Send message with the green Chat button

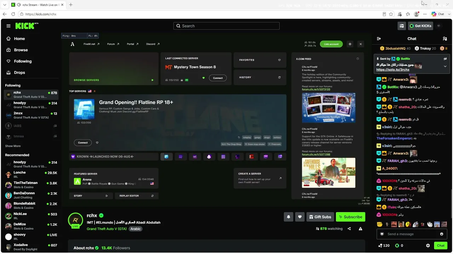(x=441, y=246)
